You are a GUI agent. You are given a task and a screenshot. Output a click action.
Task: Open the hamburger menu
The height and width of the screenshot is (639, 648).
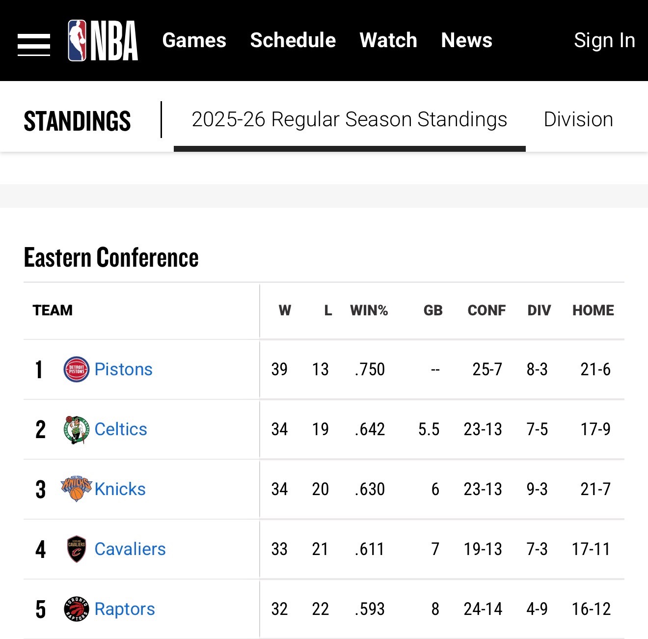tap(34, 45)
